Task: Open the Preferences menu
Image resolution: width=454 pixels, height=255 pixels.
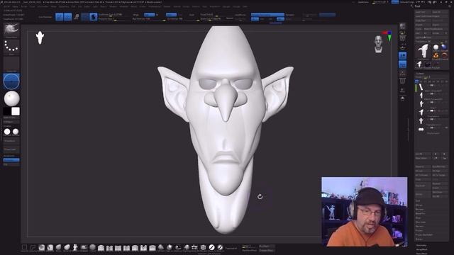Action: [x=155, y=6]
